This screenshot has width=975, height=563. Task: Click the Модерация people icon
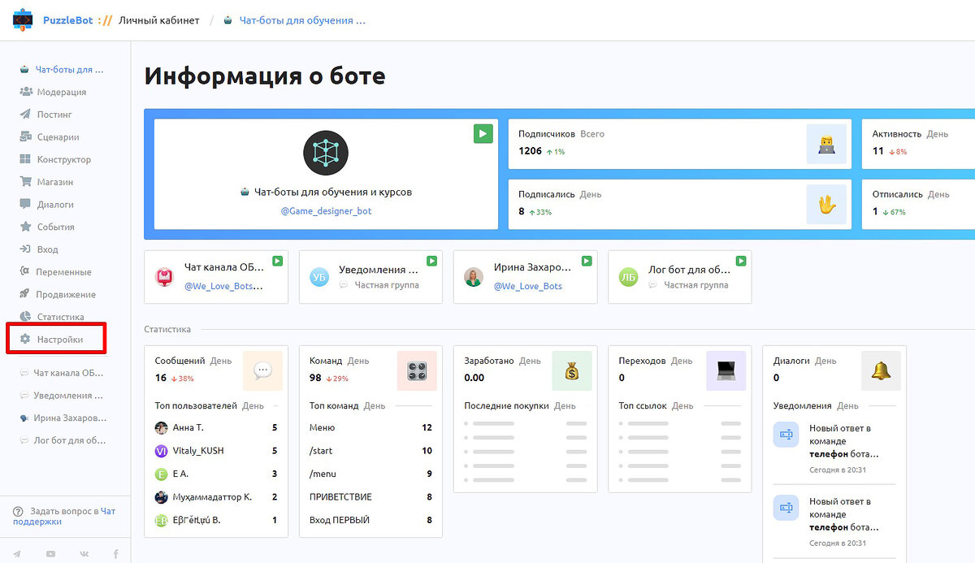coord(25,92)
